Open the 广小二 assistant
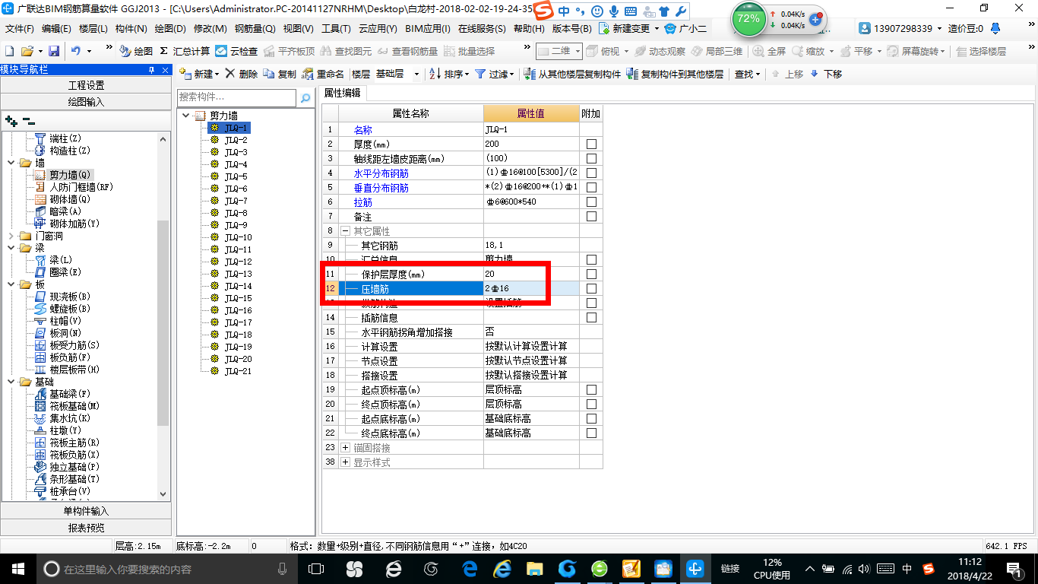 click(x=685, y=28)
